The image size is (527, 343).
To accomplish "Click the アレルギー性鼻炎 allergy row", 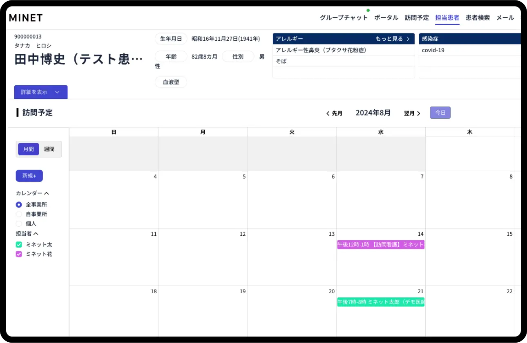I will tap(344, 50).
